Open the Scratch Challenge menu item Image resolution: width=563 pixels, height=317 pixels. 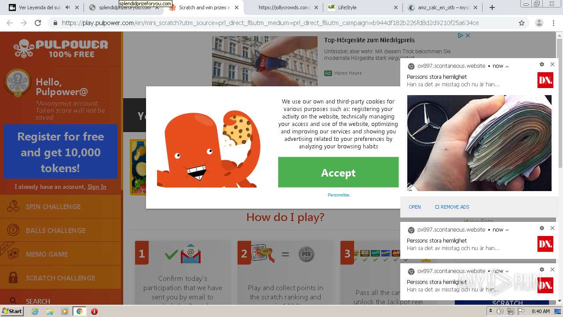coord(60,278)
